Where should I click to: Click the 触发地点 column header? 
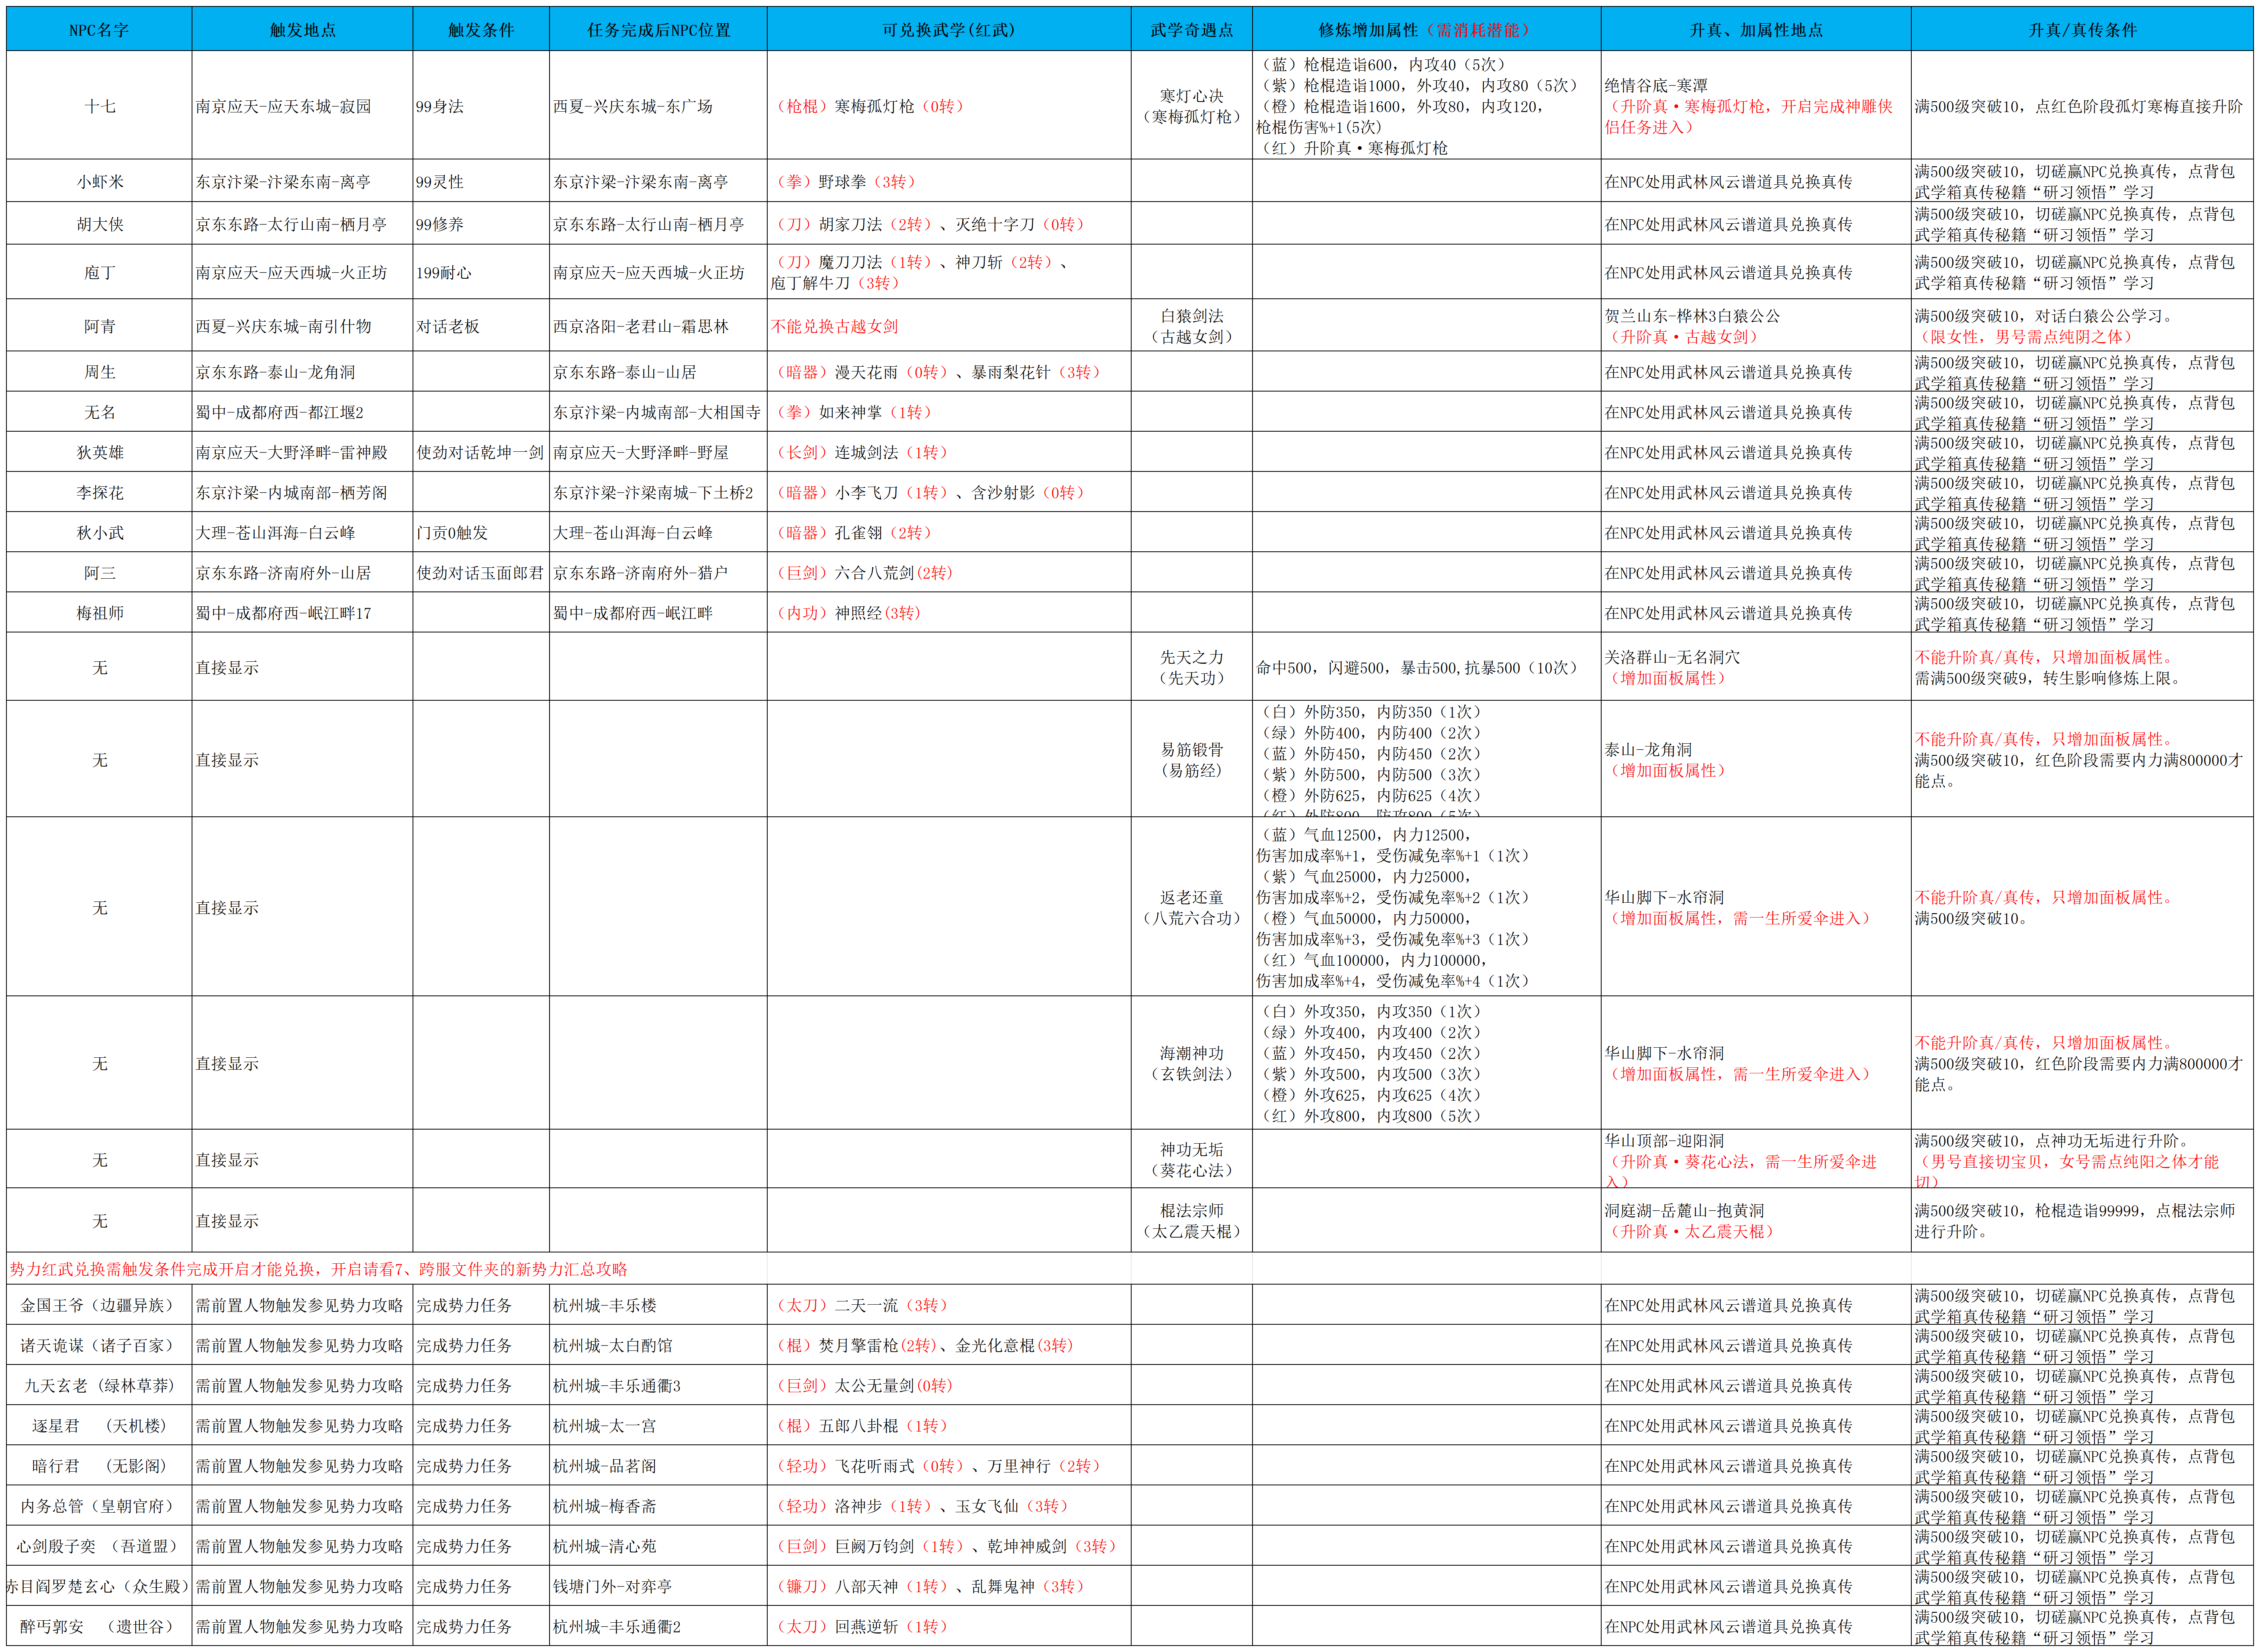(x=302, y=30)
